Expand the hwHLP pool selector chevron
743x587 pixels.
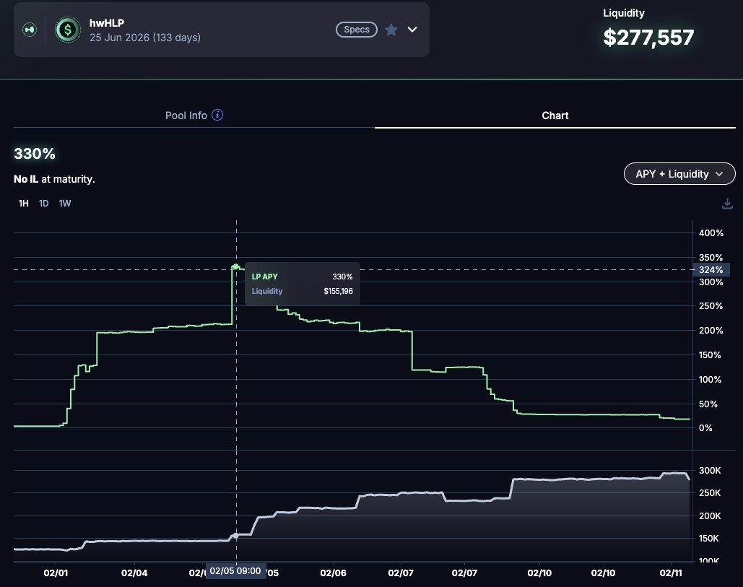point(412,30)
